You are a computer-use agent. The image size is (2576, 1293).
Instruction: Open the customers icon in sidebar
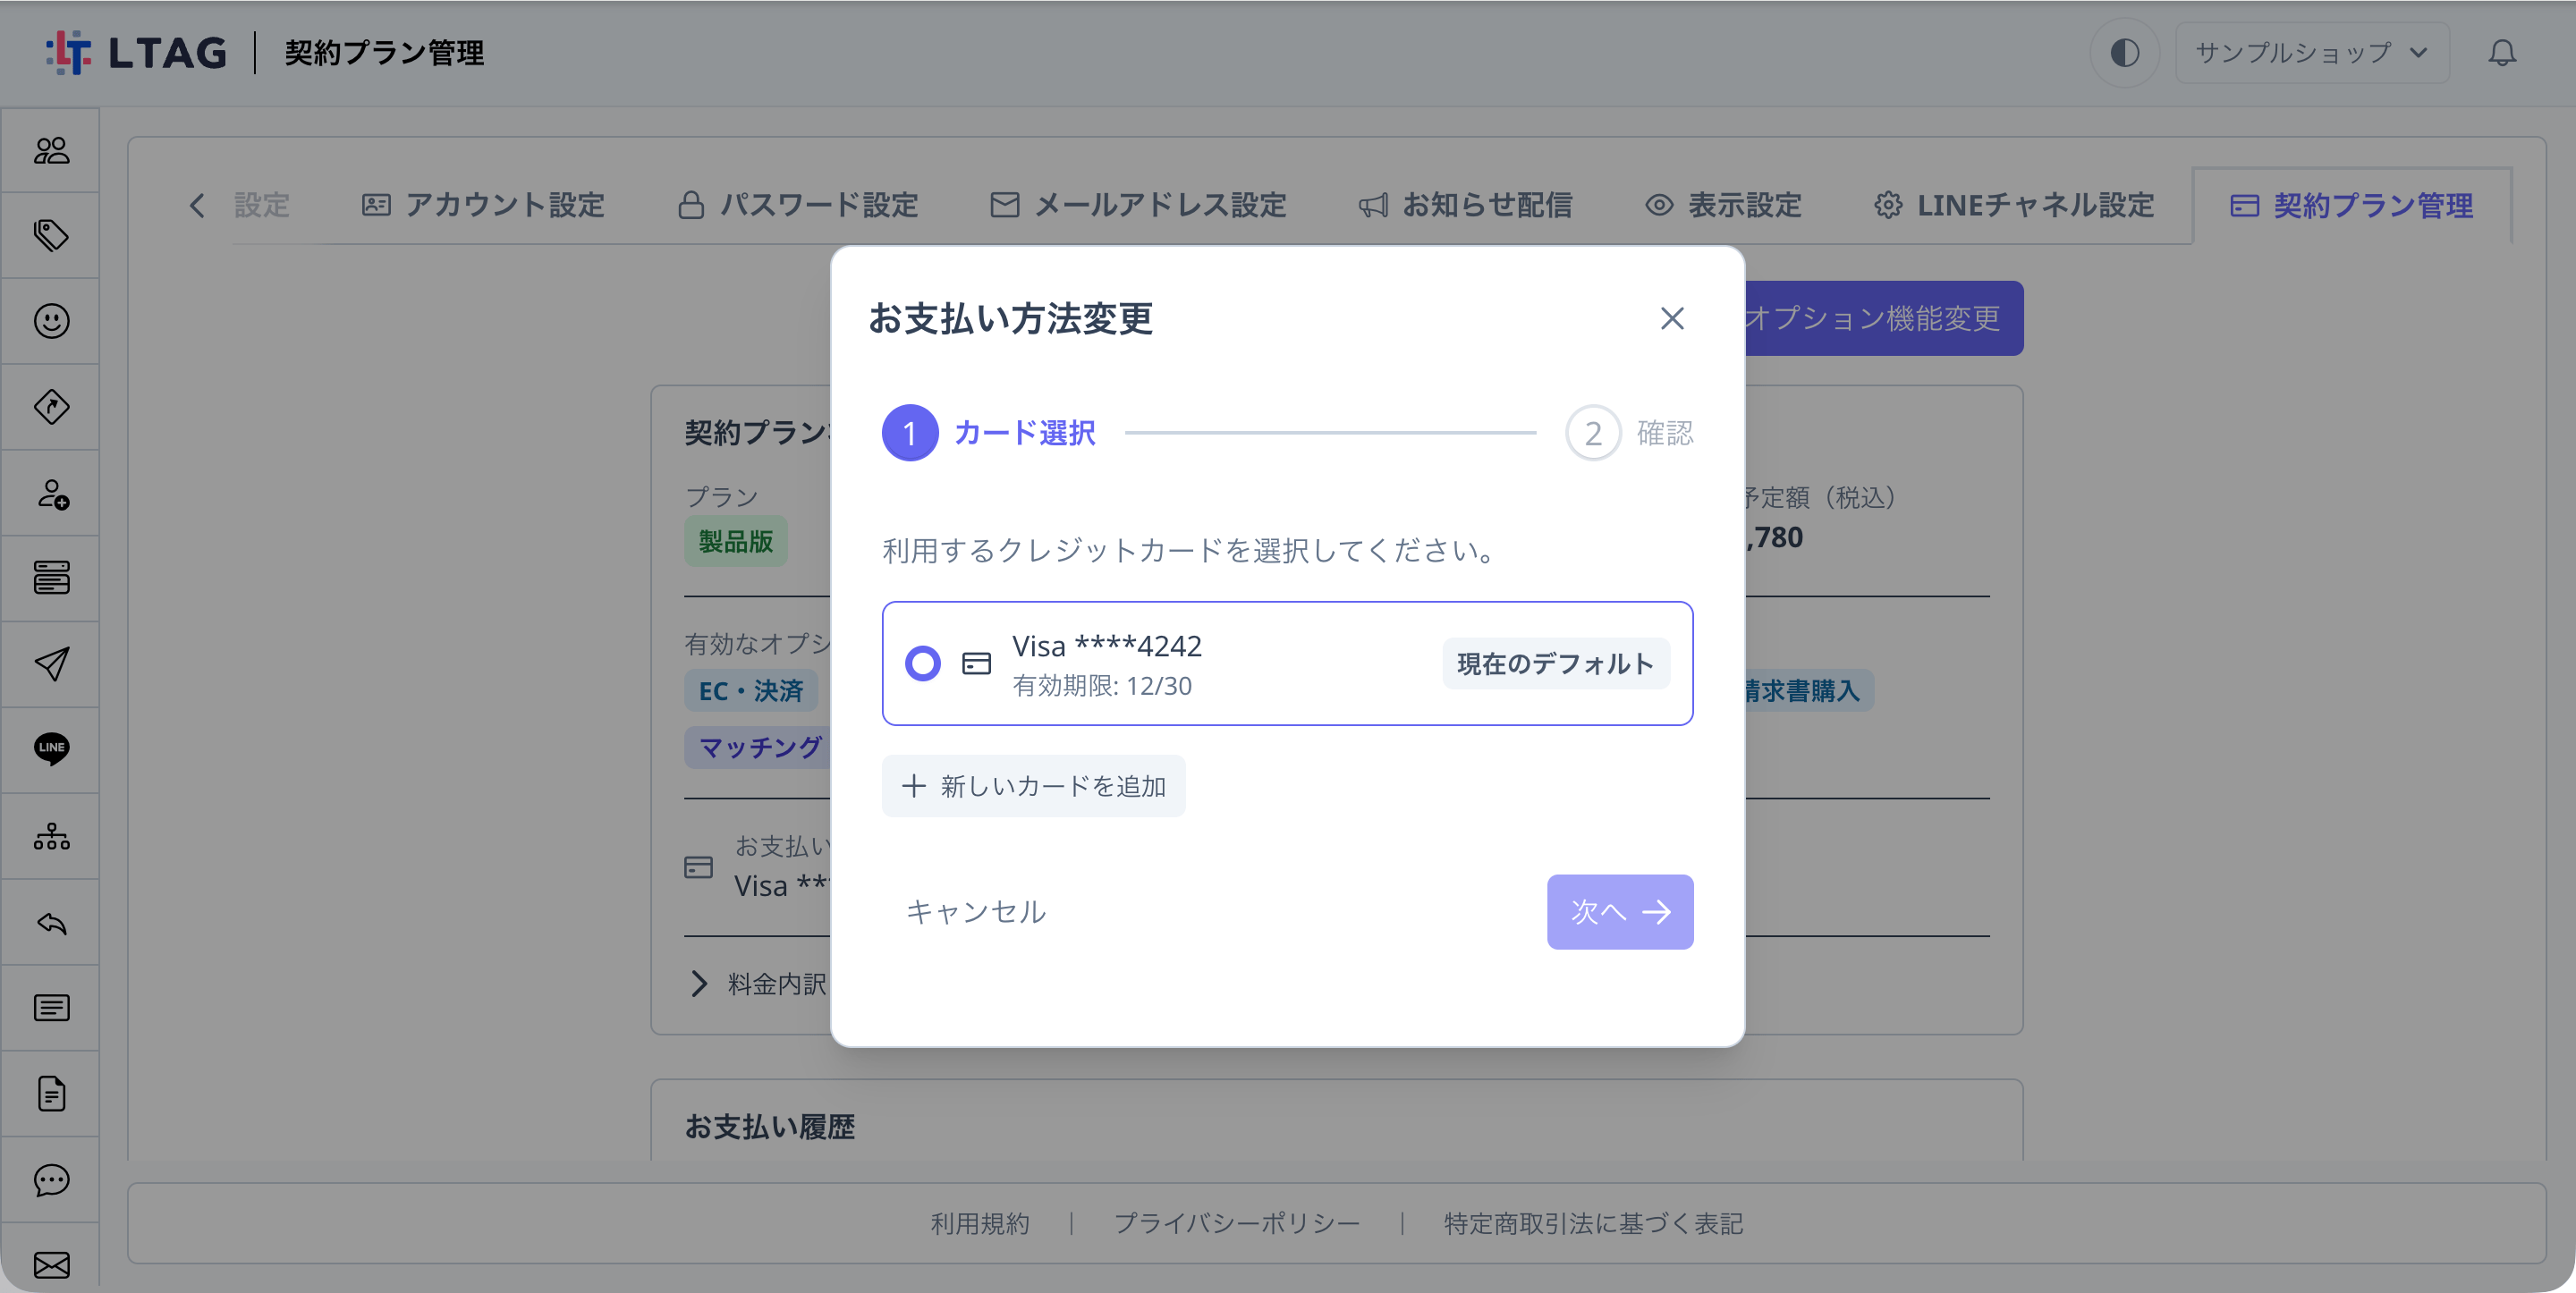click(x=51, y=150)
